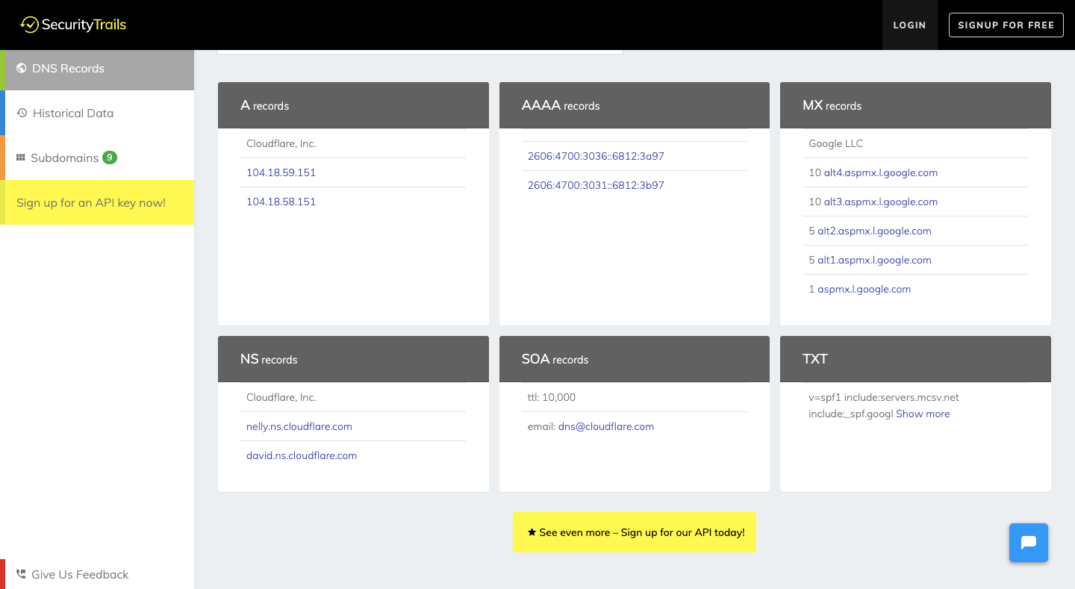Click Cloudflare, Inc. in A records

281,143
